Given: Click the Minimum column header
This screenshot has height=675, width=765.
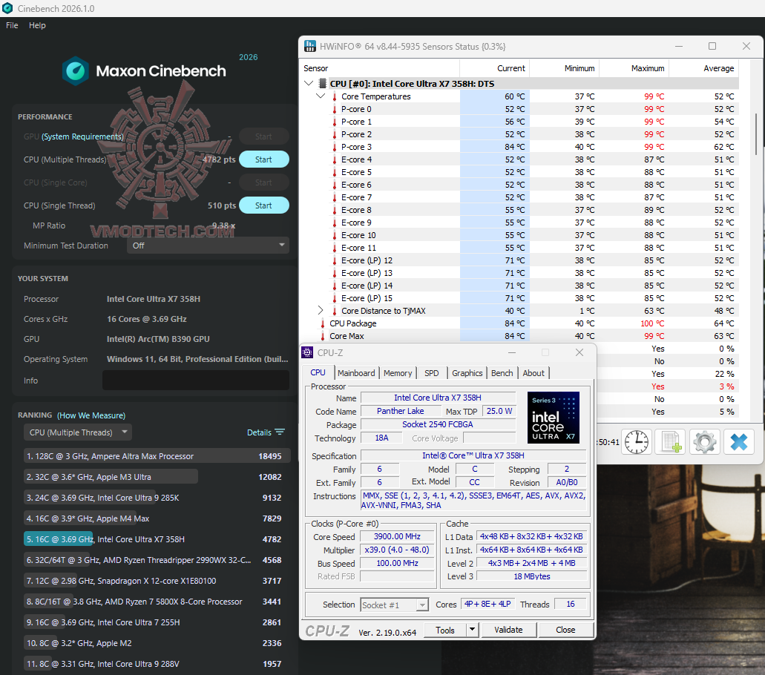Looking at the screenshot, I should (x=565, y=68).
